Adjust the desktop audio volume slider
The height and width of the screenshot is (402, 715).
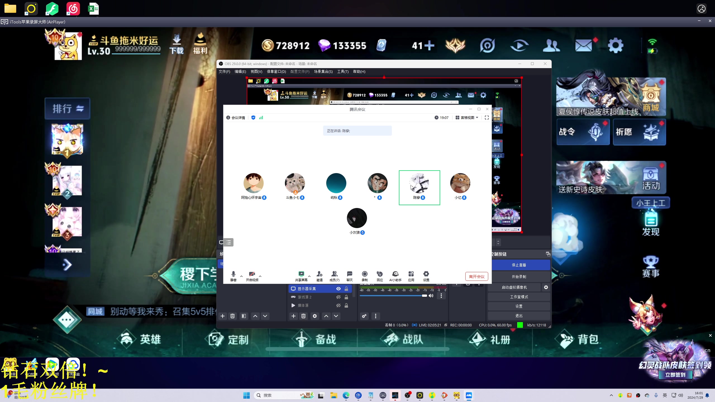point(393,296)
